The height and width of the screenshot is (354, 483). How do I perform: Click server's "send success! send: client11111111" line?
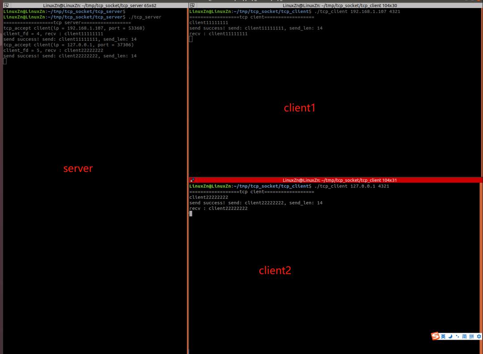(70, 39)
